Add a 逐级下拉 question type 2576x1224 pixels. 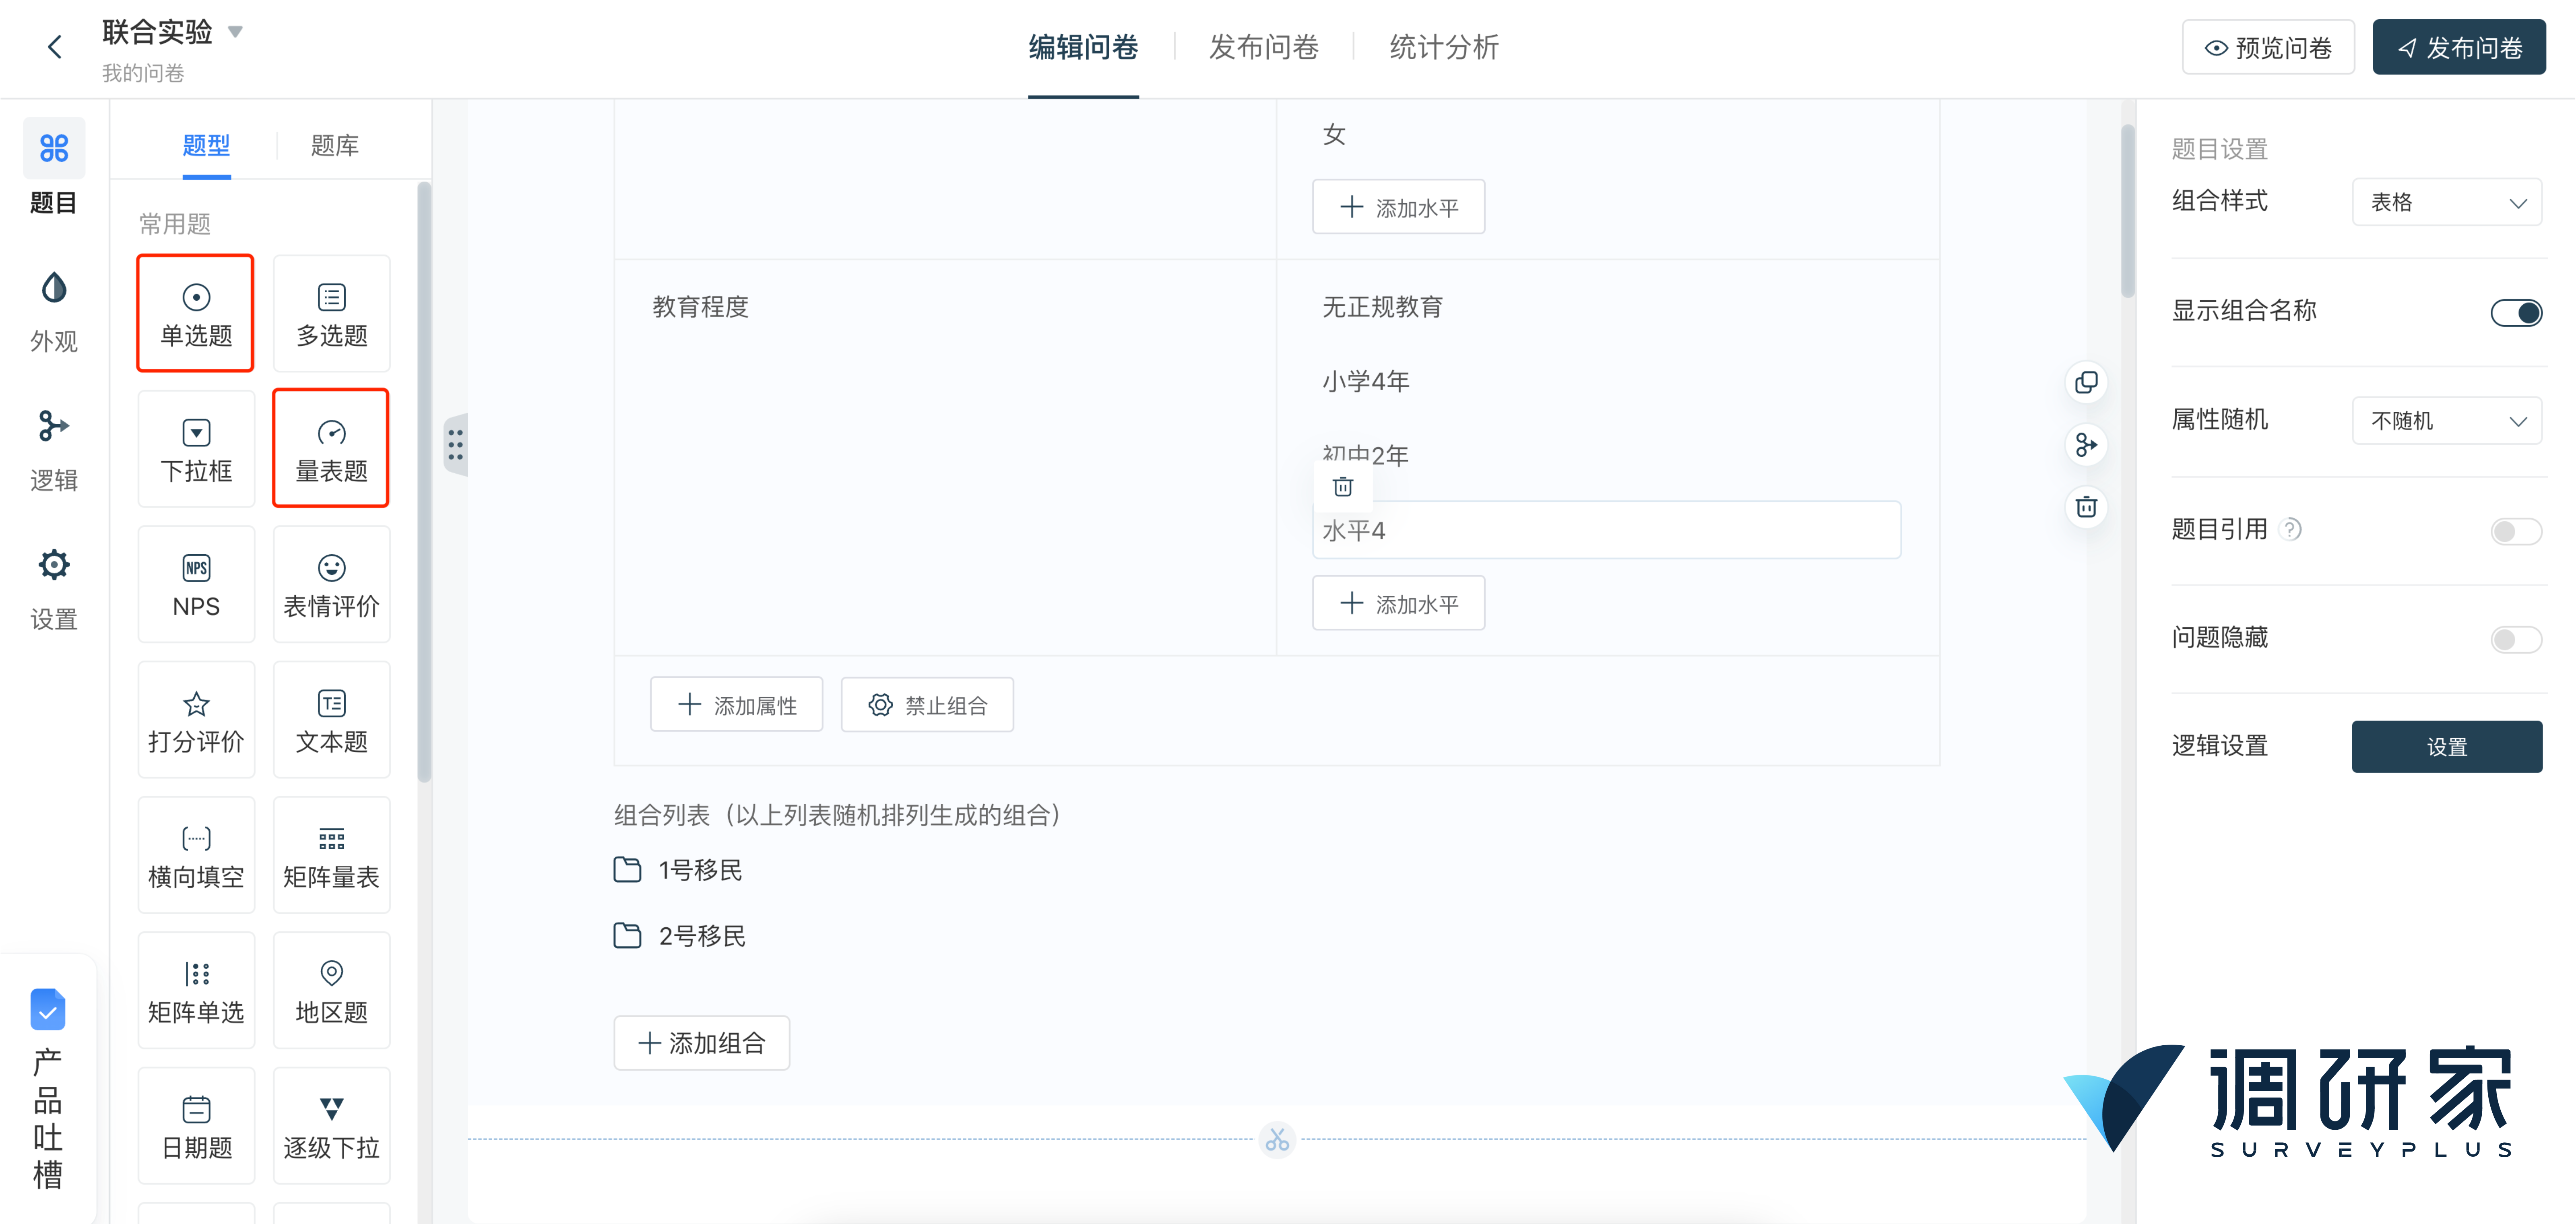332,1126
